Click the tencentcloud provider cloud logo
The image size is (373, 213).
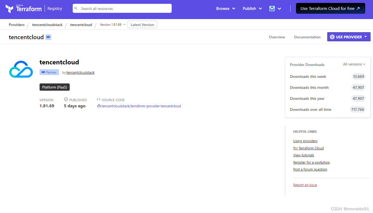click(x=21, y=69)
